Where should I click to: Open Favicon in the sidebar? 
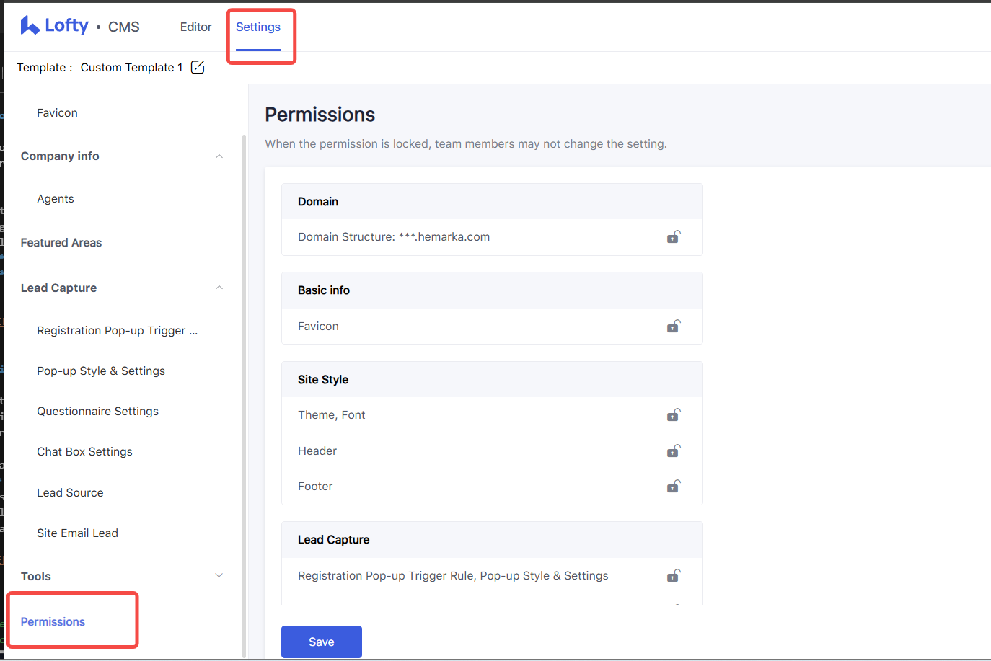[x=57, y=113]
